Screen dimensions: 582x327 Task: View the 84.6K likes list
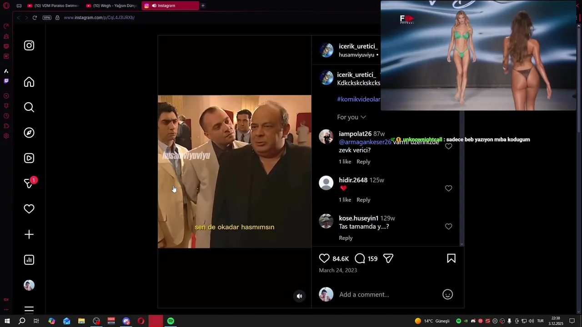(x=341, y=259)
